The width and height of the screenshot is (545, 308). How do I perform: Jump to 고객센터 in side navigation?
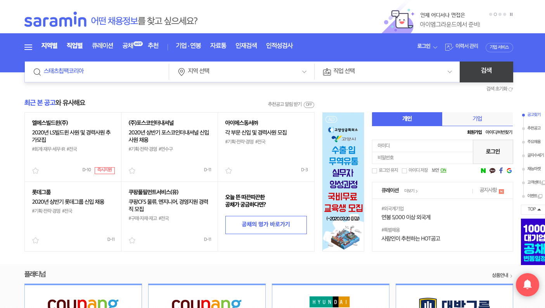pyautogui.click(x=534, y=182)
